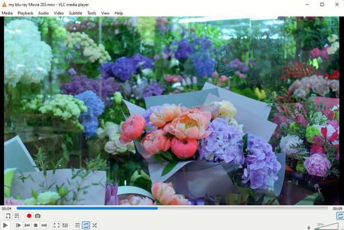
Task: Open the Audio menu
Action: click(44, 13)
